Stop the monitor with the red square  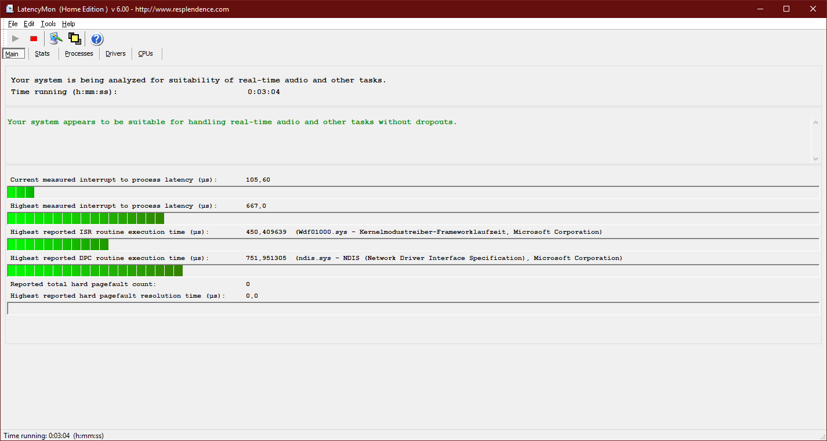(34, 39)
